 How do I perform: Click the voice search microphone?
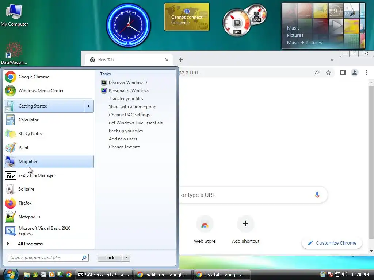point(317,195)
